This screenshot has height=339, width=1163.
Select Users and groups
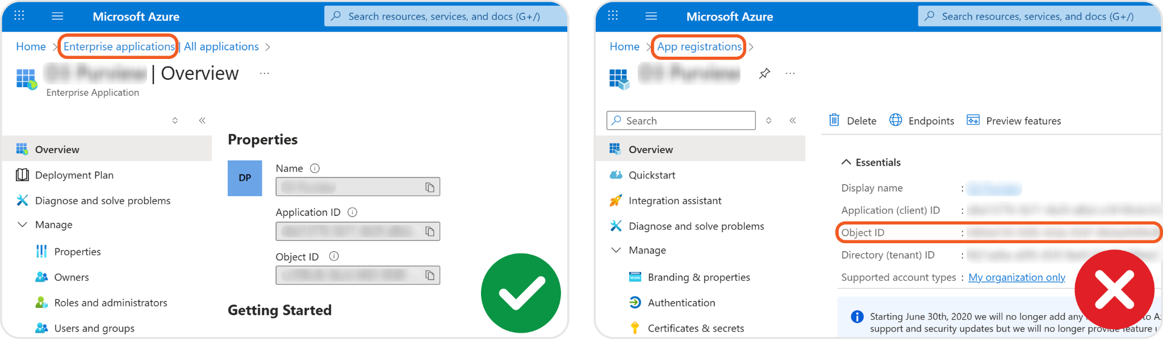94,328
